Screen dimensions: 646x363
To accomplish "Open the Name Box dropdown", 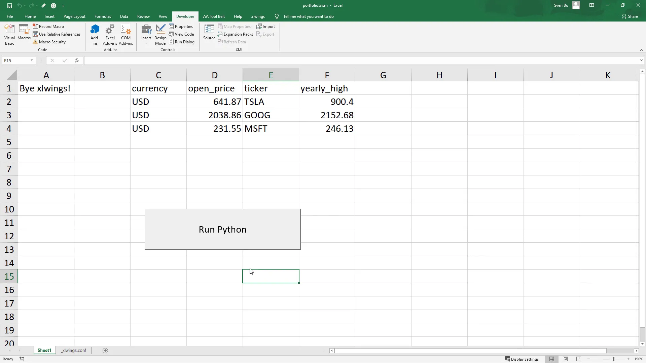I will tap(31, 61).
